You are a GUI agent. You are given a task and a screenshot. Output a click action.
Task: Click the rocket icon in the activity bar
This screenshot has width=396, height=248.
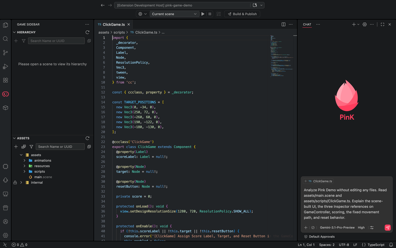click(x=5, y=180)
